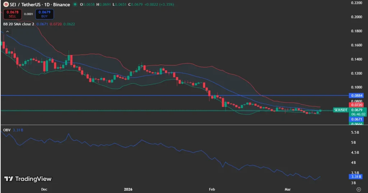Click the blue 0.0671 basis price label
The height and width of the screenshot is (193, 368).
[x=357, y=119]
